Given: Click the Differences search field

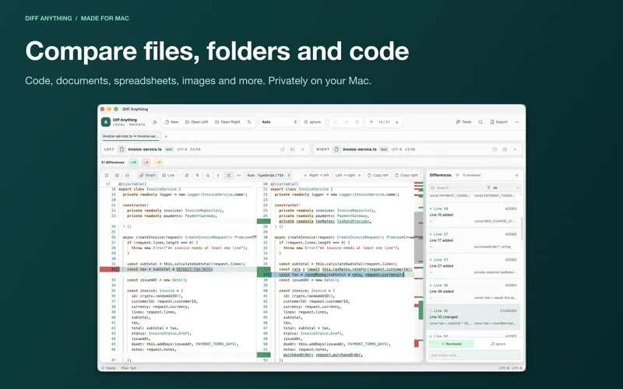Looking at the screenshot, I should click(x=456, y=187).
